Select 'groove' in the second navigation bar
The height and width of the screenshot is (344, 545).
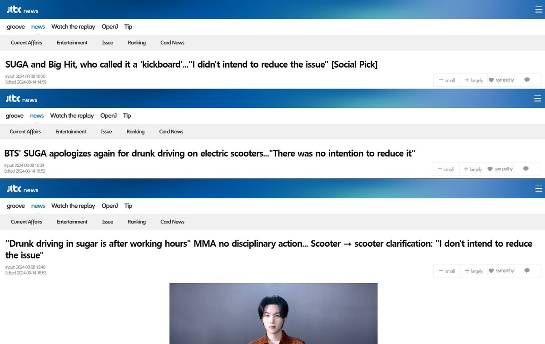click(15, 116)
